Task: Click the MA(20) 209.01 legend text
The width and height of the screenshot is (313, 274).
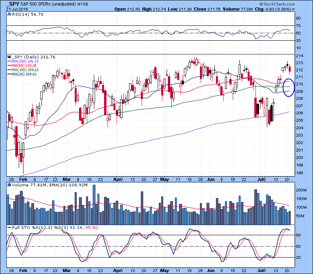Action: [24, 74]
